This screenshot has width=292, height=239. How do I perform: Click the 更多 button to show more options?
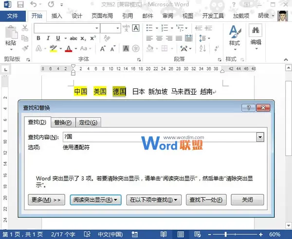coord(47,200)
